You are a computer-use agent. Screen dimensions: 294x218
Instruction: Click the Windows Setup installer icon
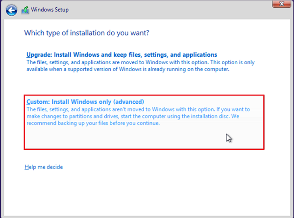point(25,10)
